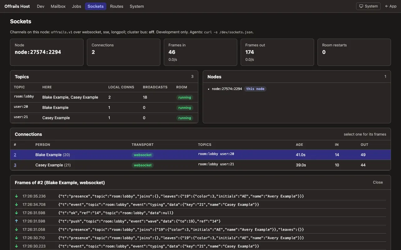Click the Connections count card
The height and width of the screenshot is (250, 401).
(x=123, y=52)
